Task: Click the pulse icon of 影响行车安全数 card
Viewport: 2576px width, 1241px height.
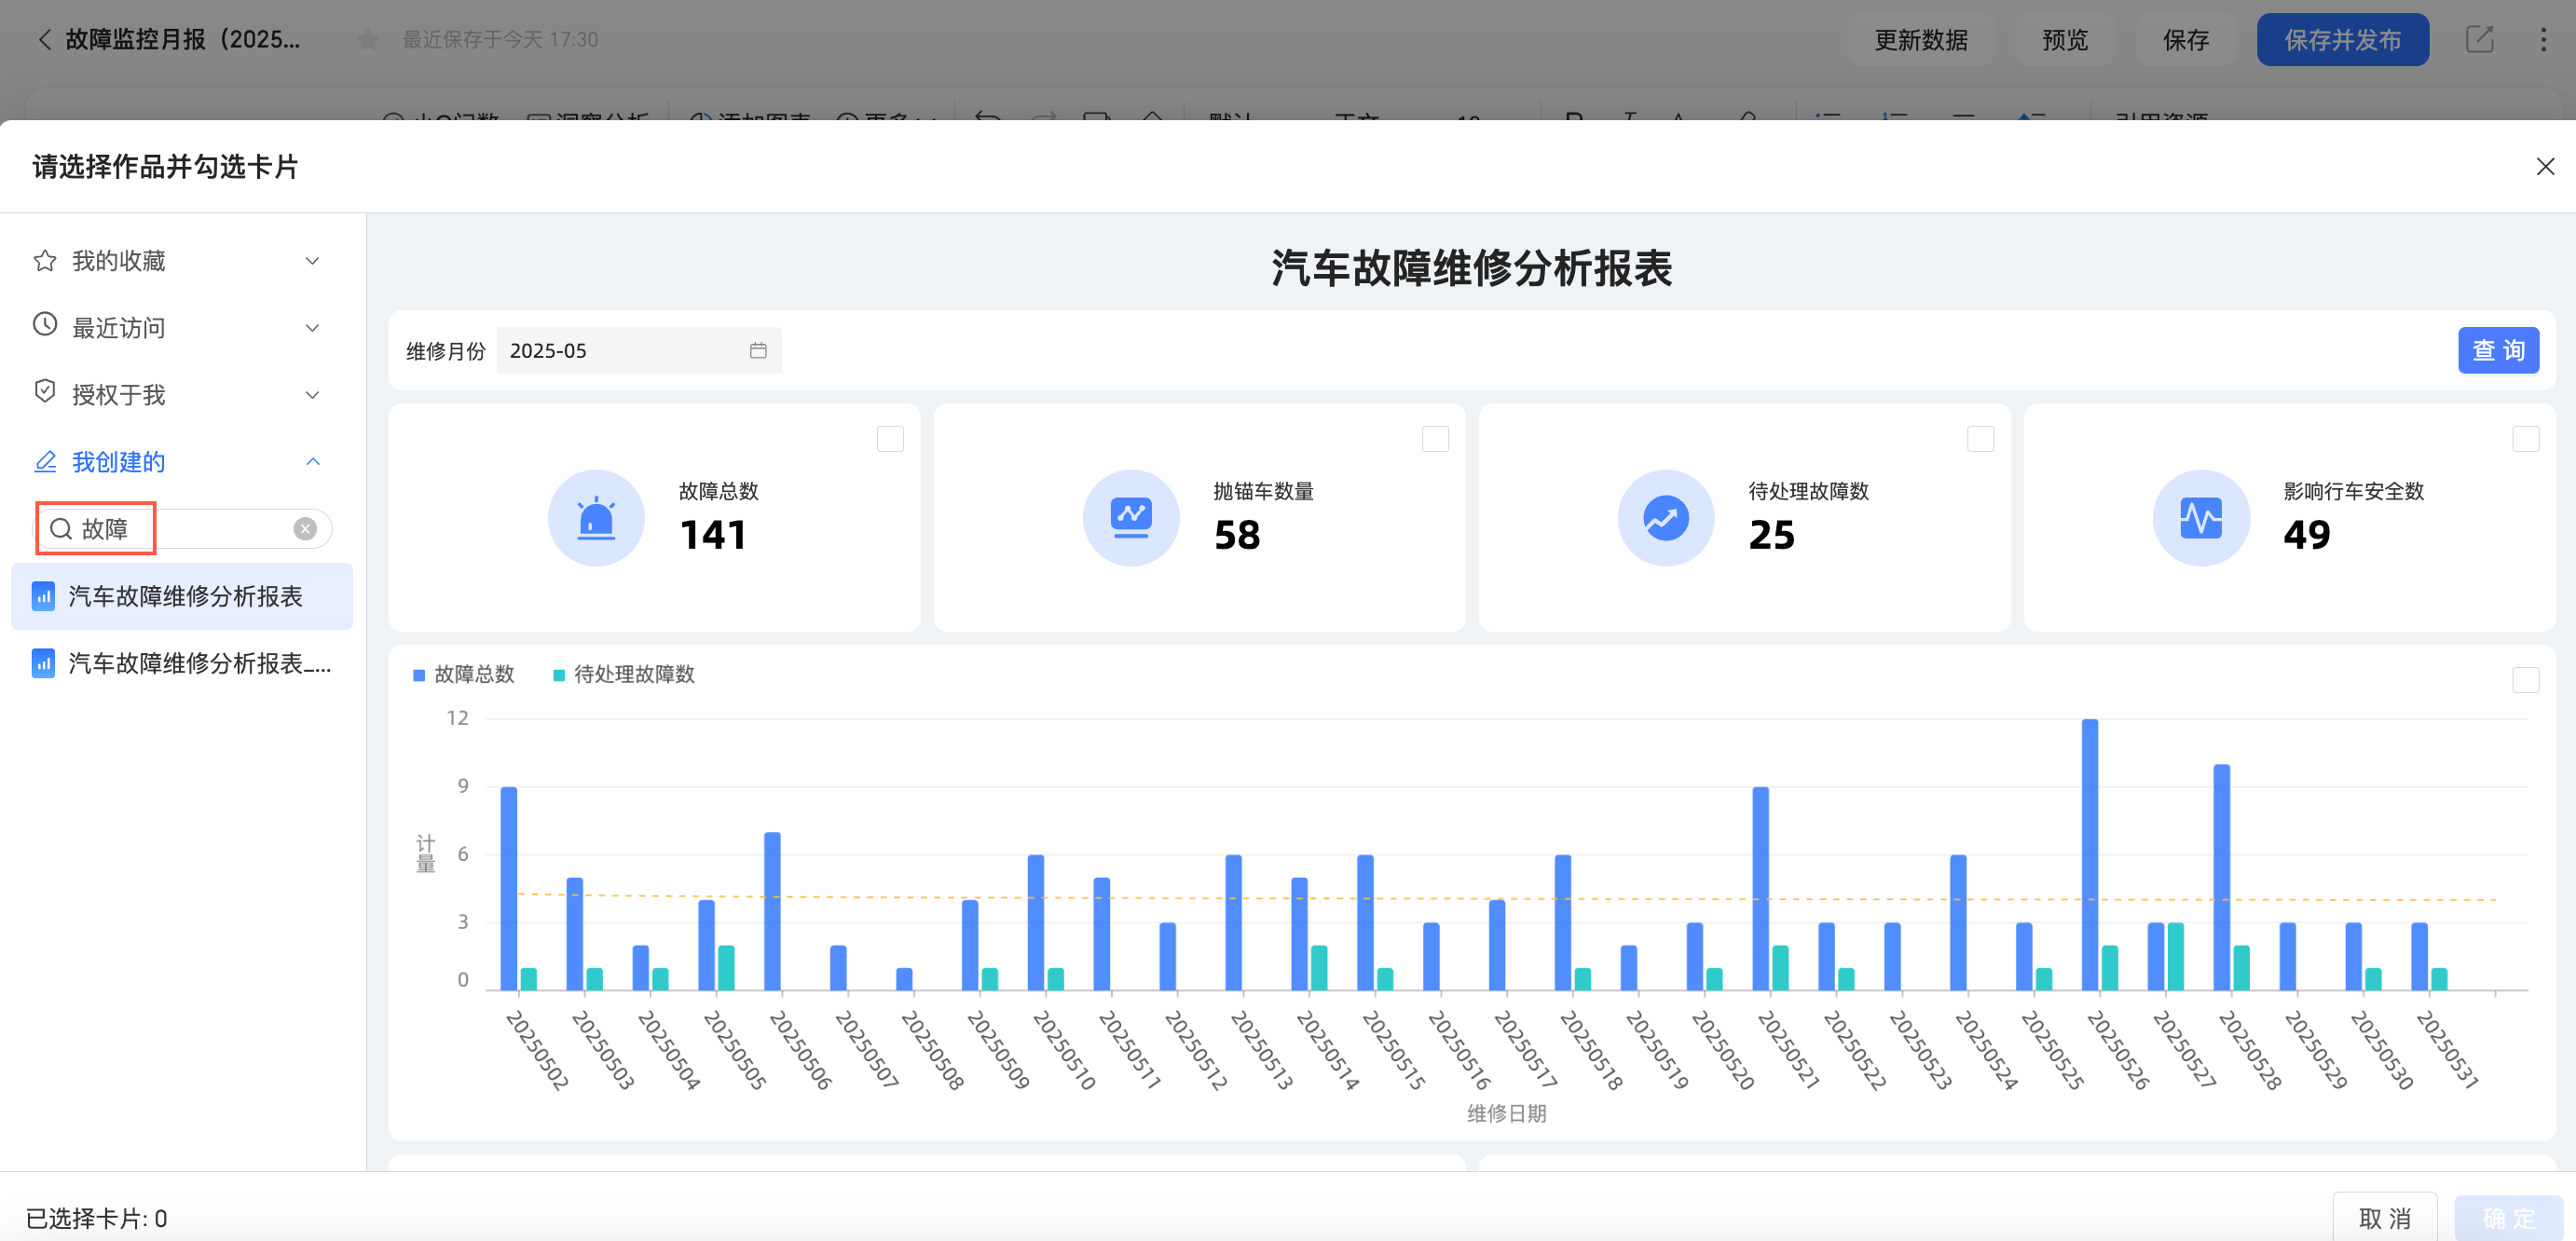Action: click(2201, 517)
